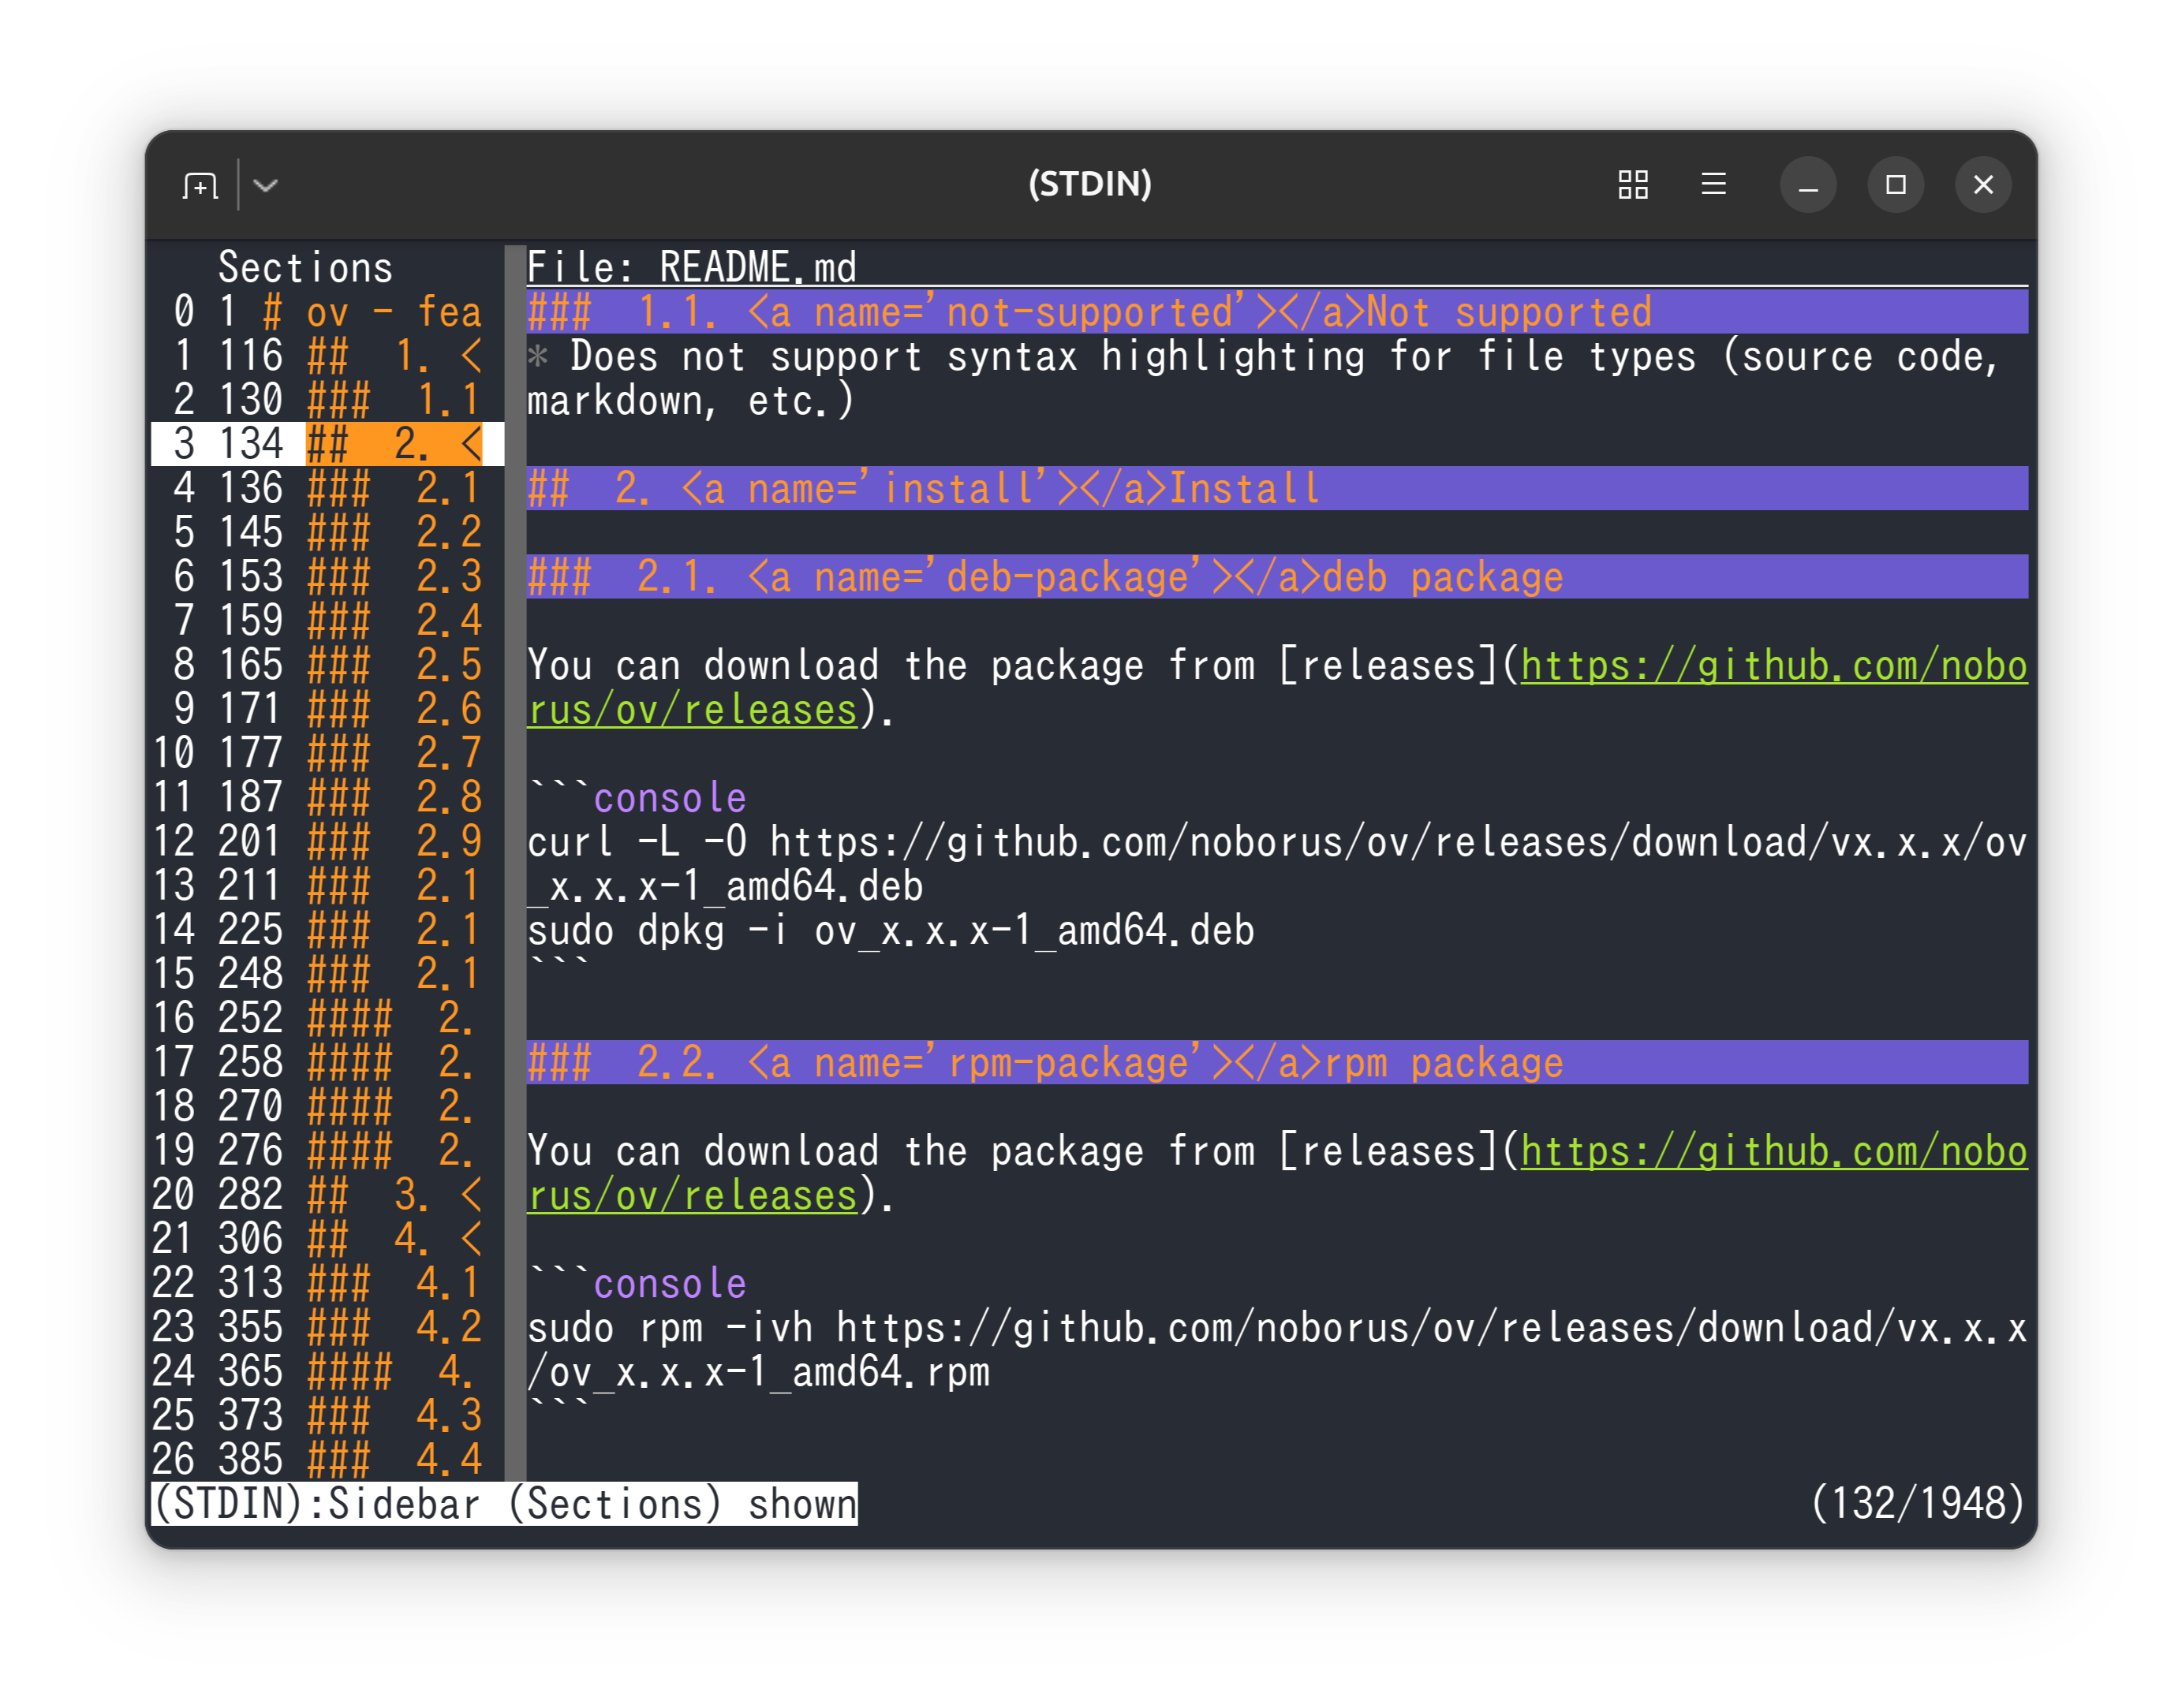Screen dimensions: 2182x1708
Task: Select sidebar section 25 at line 373
Action: pyautogui.click(x=327, y=1415)
